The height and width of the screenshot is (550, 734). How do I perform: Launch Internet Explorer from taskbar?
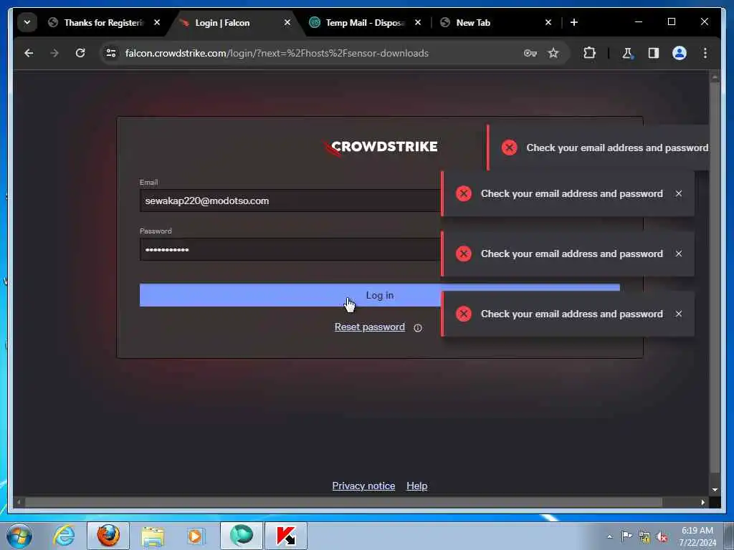pyautogui.click(x=64, y=536)
